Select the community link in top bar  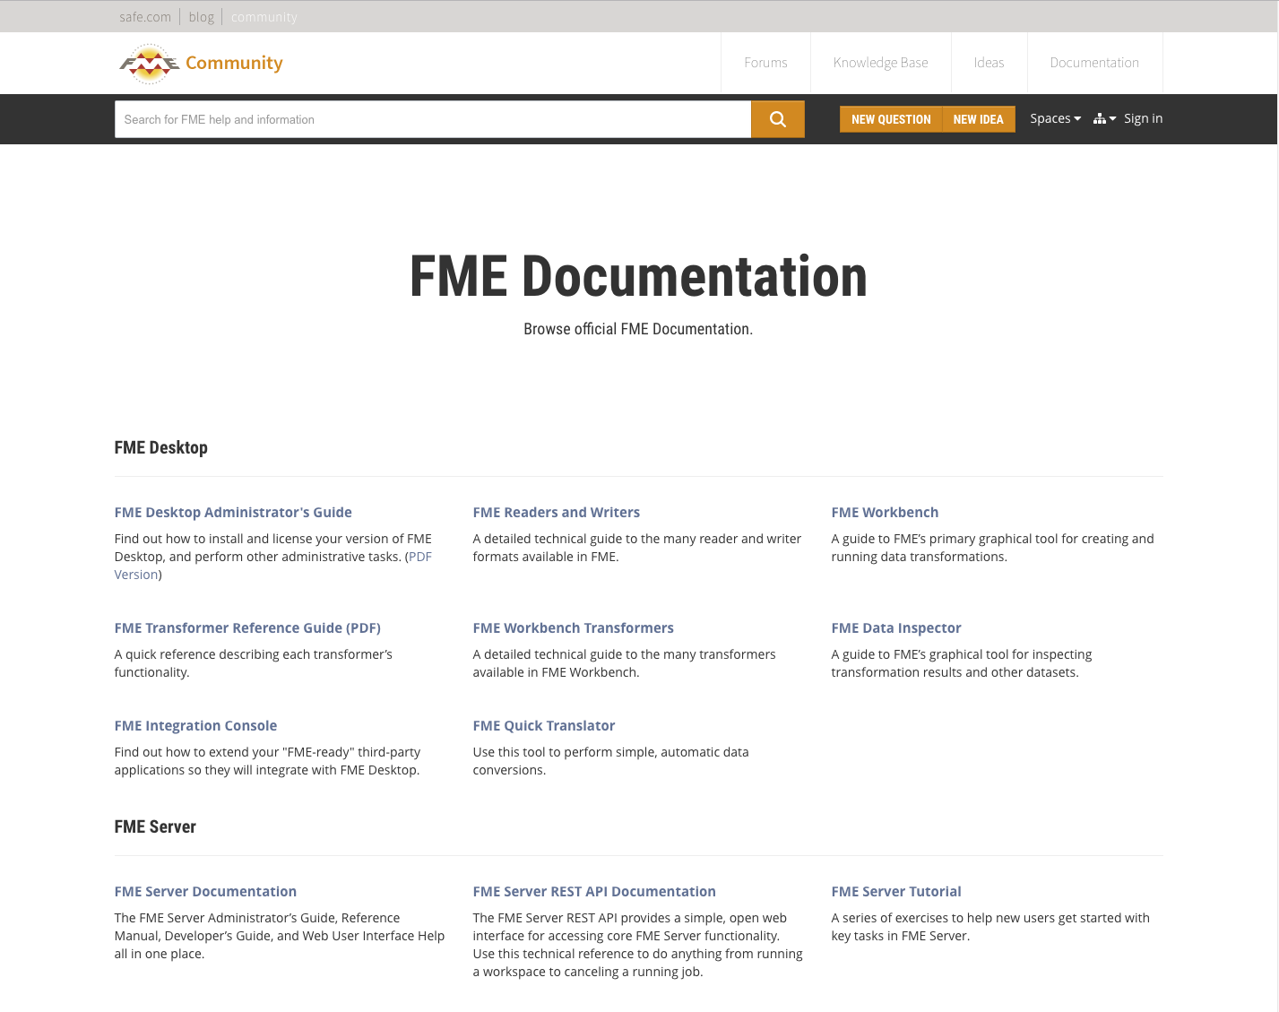tap(264, 17)
